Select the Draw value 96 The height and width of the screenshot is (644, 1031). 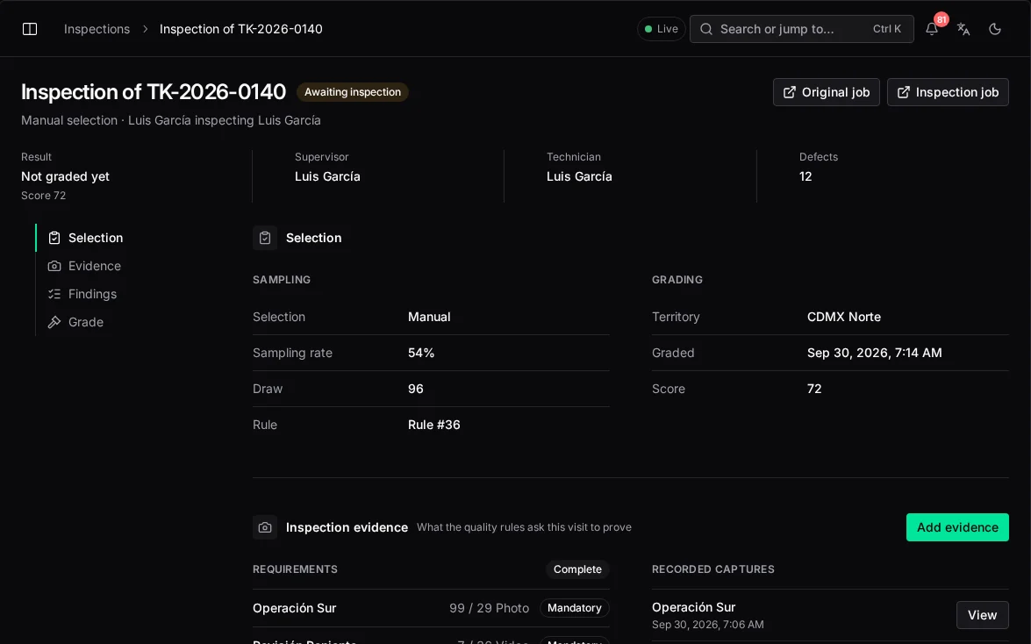416,389
